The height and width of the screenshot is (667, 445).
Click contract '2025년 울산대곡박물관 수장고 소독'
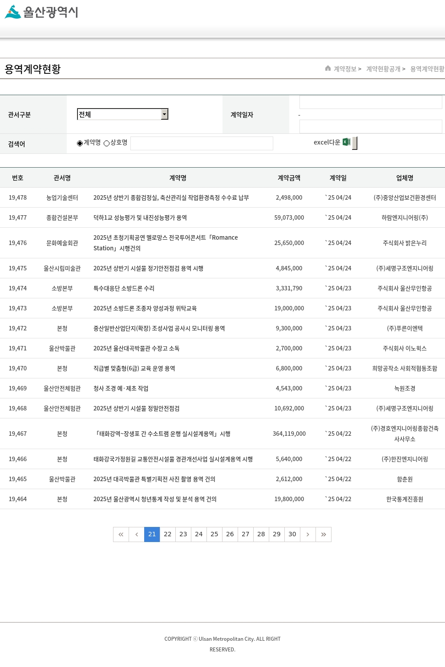pyautogui.click(x=137, y=349)
